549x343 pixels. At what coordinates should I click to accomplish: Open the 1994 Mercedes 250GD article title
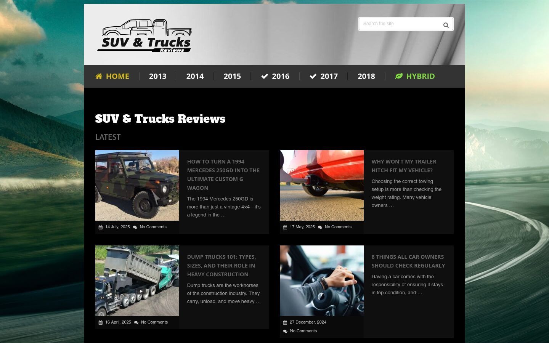point(223,175)
